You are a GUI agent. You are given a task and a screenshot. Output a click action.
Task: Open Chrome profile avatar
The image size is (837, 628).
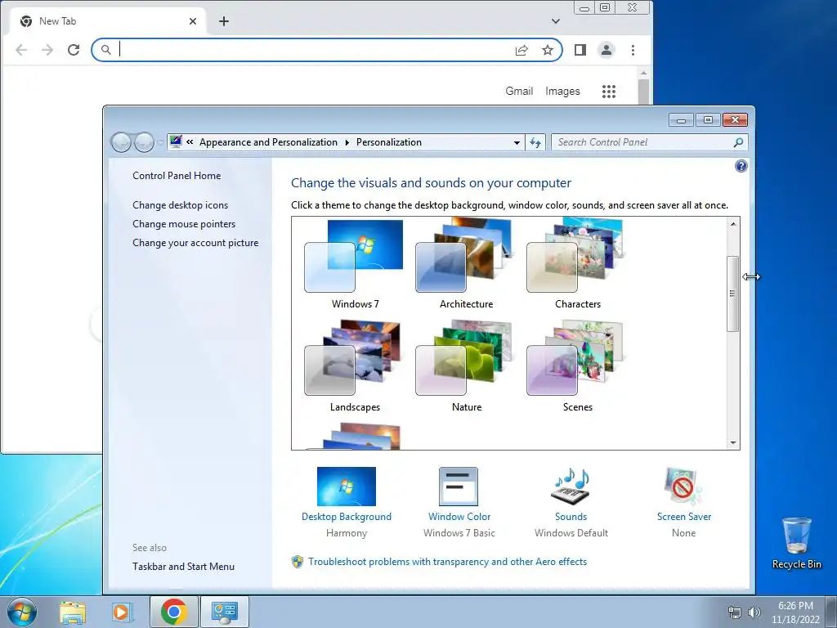click(x=606, y=50)
